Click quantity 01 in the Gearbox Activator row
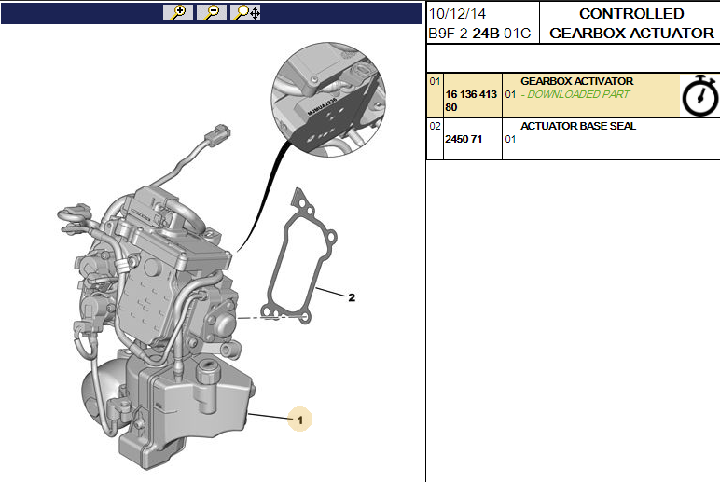The width and height of the screenshot is (720, 482). pyautogui.click(x=510, y=94)
